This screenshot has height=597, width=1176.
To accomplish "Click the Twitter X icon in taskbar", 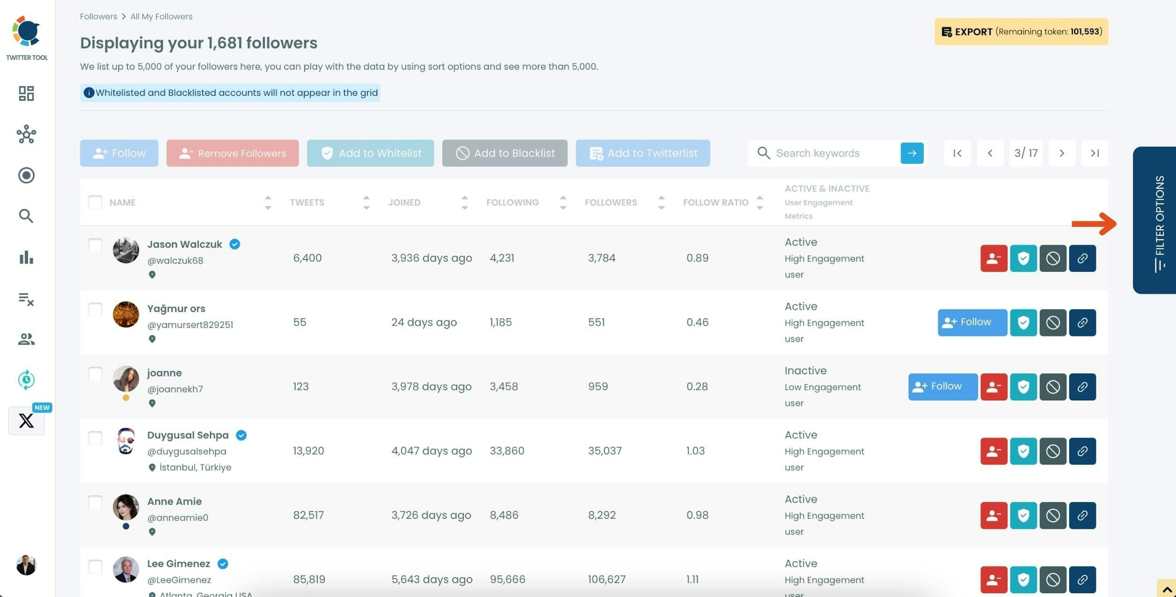I will pyautogui.click(x=26, y=421).
